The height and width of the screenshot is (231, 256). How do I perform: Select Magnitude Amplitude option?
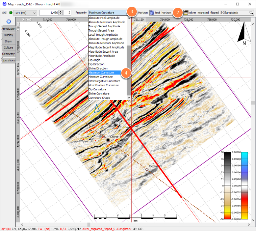pyautogui.click(x=107, y=56)
